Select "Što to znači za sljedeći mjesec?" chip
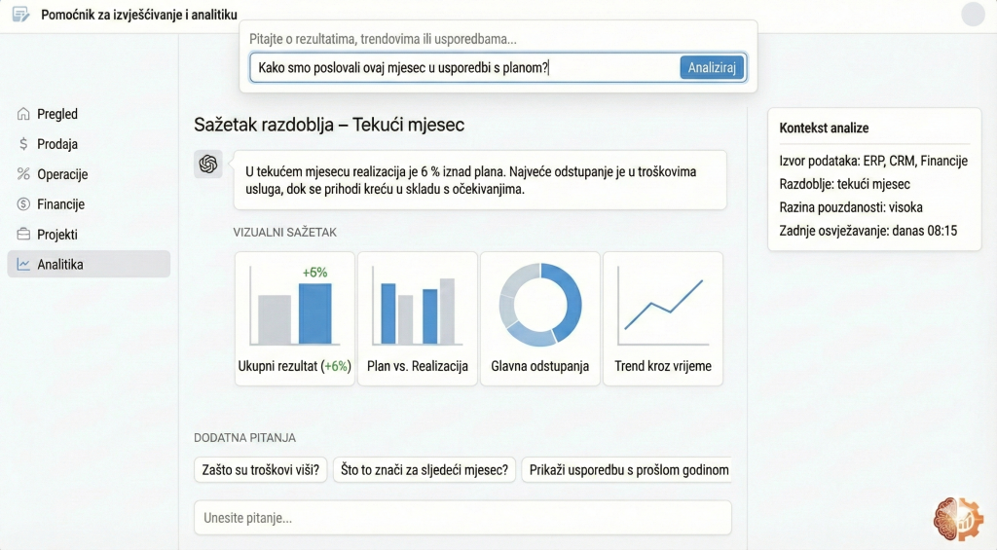The height and width of the screenshot is (550, 997). pyautogui.click(x=424, y=470)
